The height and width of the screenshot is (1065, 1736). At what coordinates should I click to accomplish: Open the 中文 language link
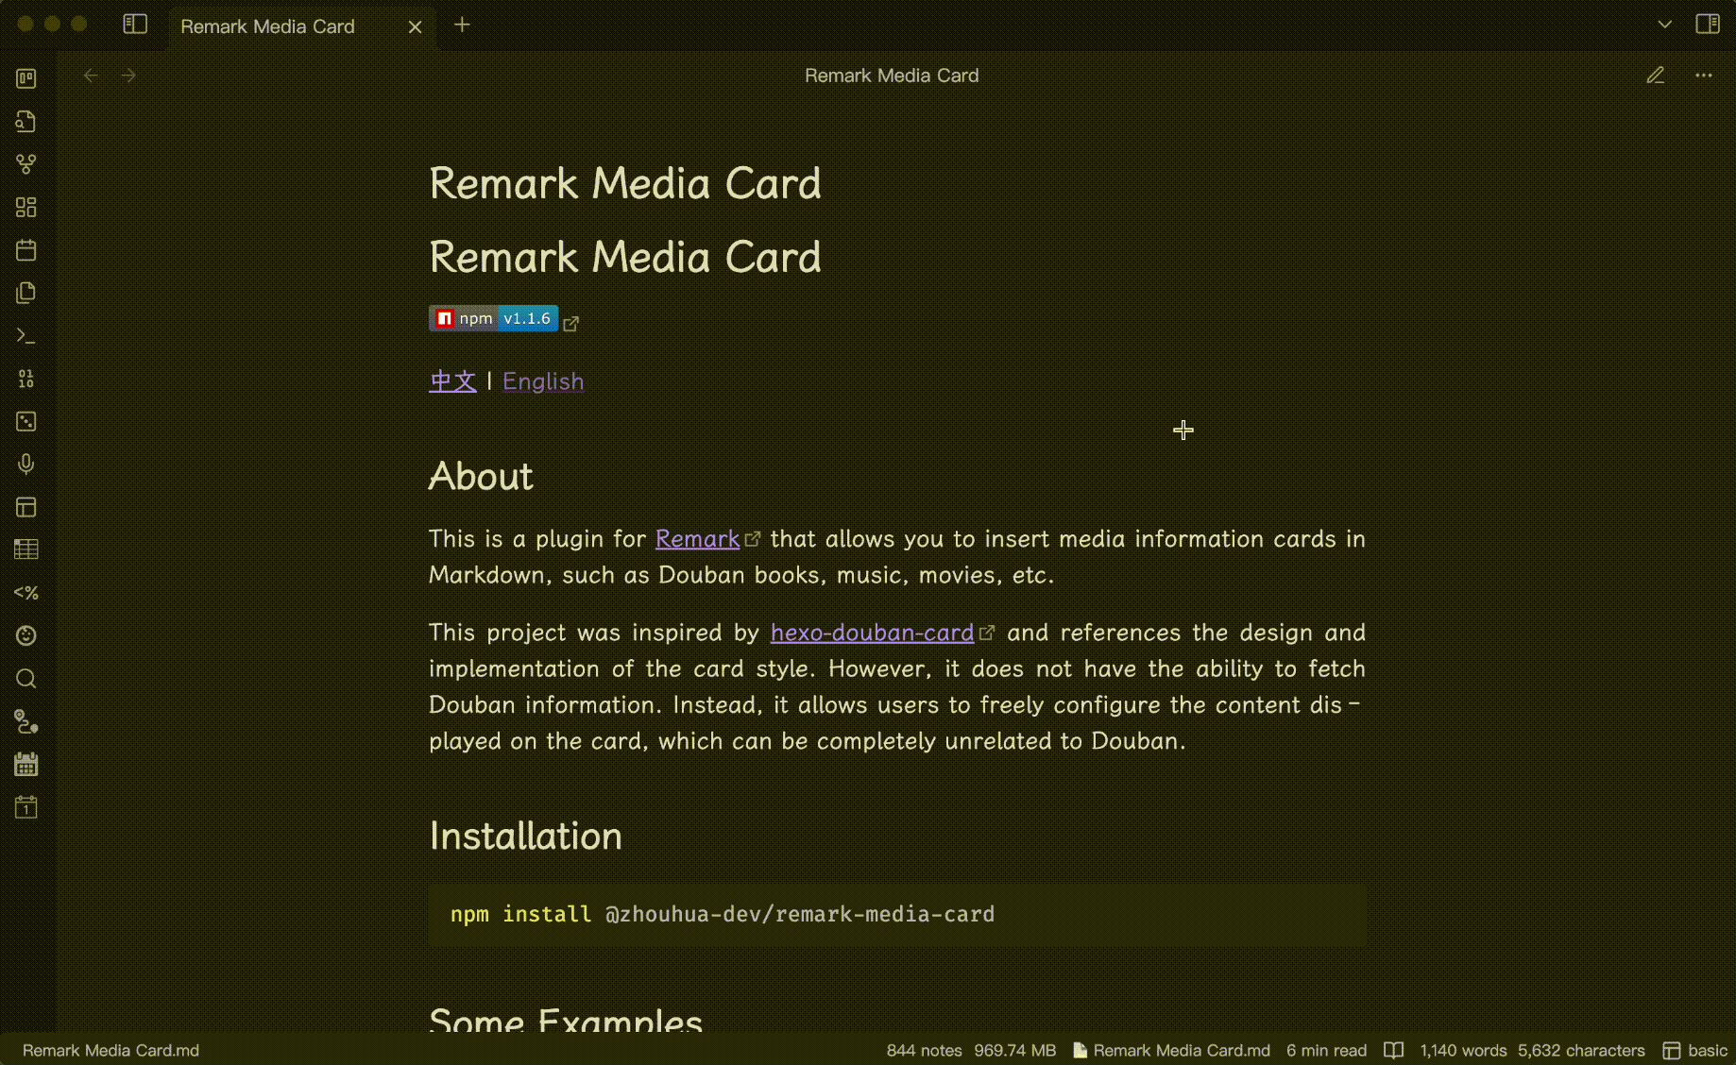tap(452, 381)
